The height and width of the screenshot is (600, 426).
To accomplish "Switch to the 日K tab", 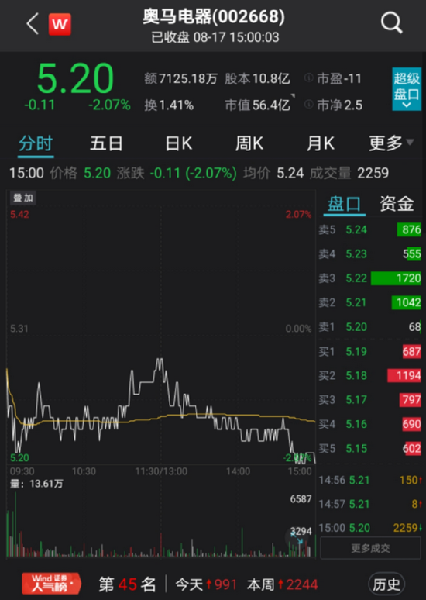I will click(x=179, y=143).
